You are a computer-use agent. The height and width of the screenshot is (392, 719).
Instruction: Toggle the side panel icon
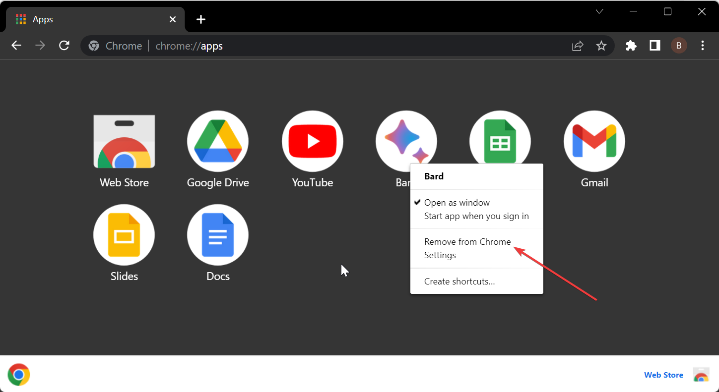(655, 46)
